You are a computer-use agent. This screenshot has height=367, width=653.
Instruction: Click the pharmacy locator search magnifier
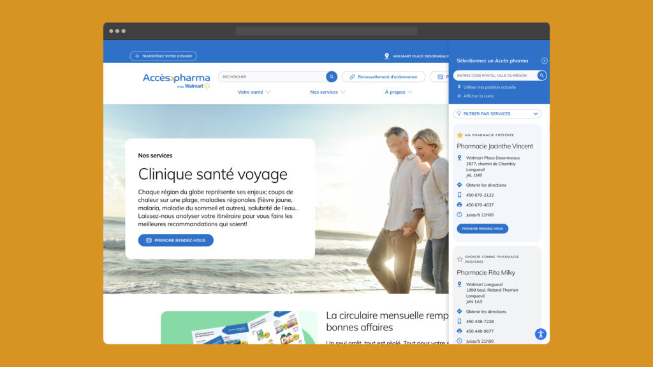click(x=541, y=75)
